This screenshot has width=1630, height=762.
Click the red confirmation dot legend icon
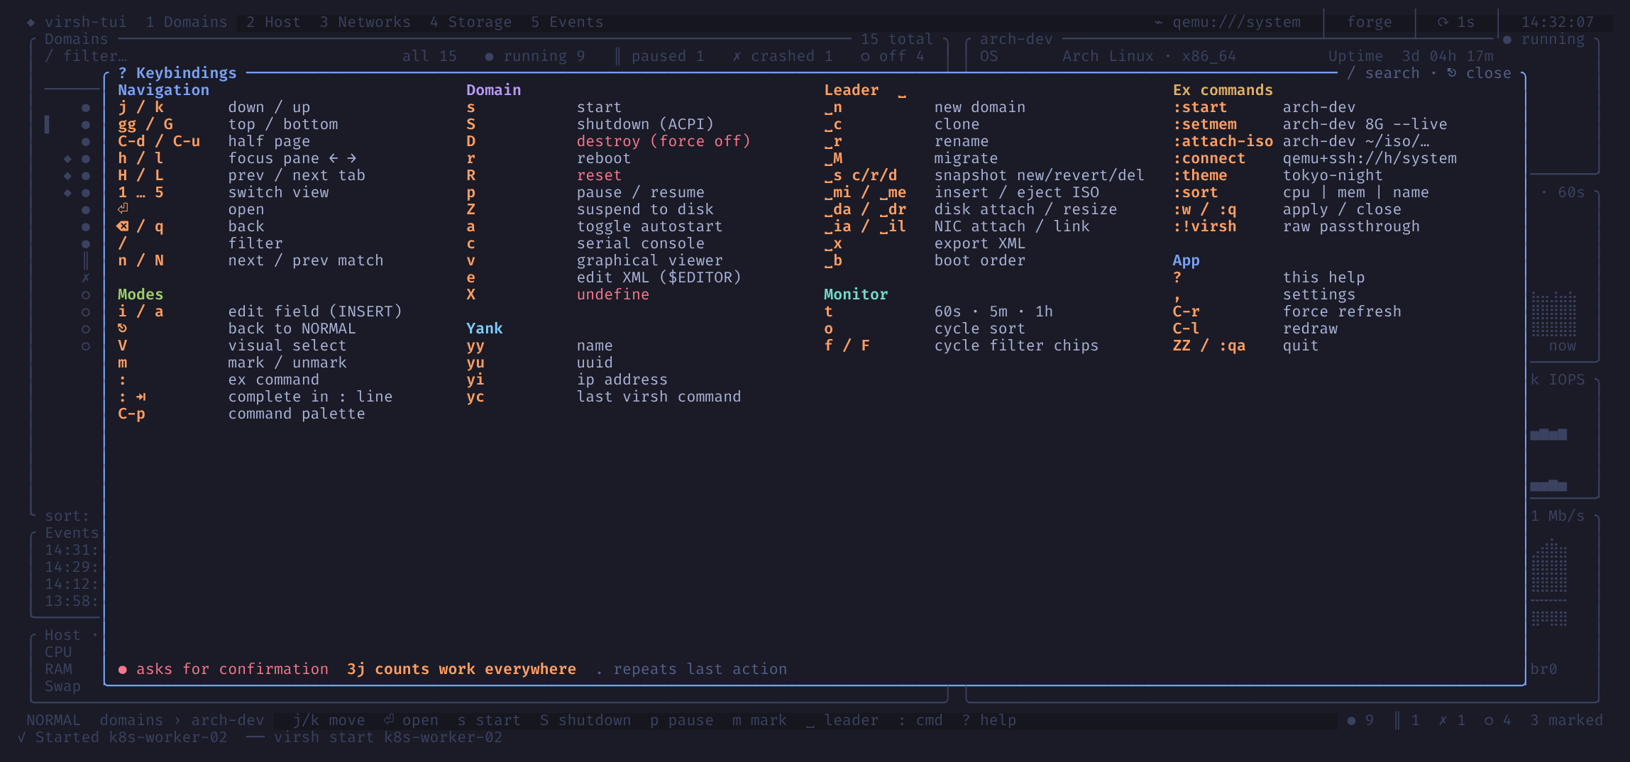[123, 670]
